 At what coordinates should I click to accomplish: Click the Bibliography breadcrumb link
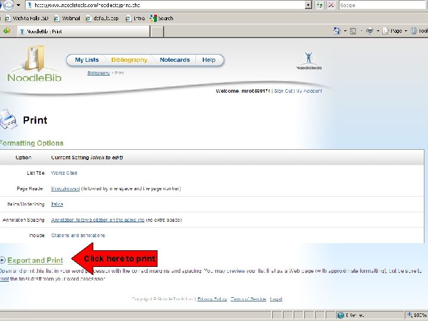click(99, 73)
